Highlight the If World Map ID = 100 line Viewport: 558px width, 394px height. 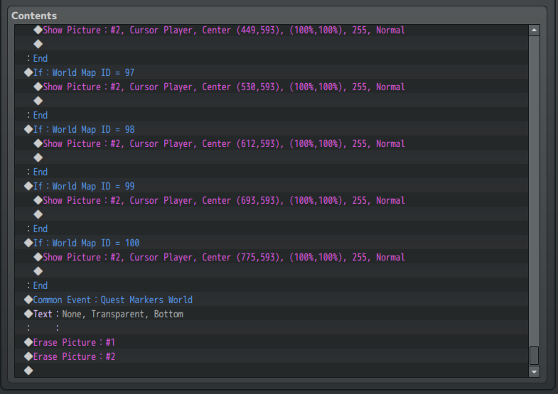(x=87, y=243)
